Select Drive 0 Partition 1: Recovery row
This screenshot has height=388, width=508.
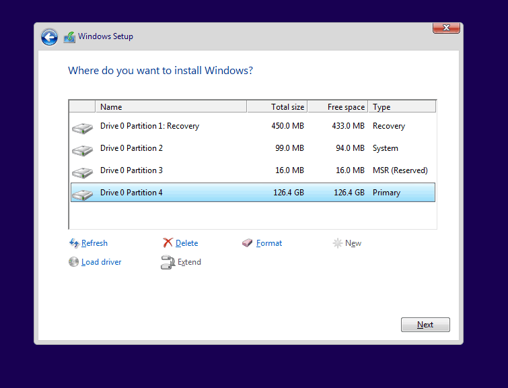coord(253,126)
